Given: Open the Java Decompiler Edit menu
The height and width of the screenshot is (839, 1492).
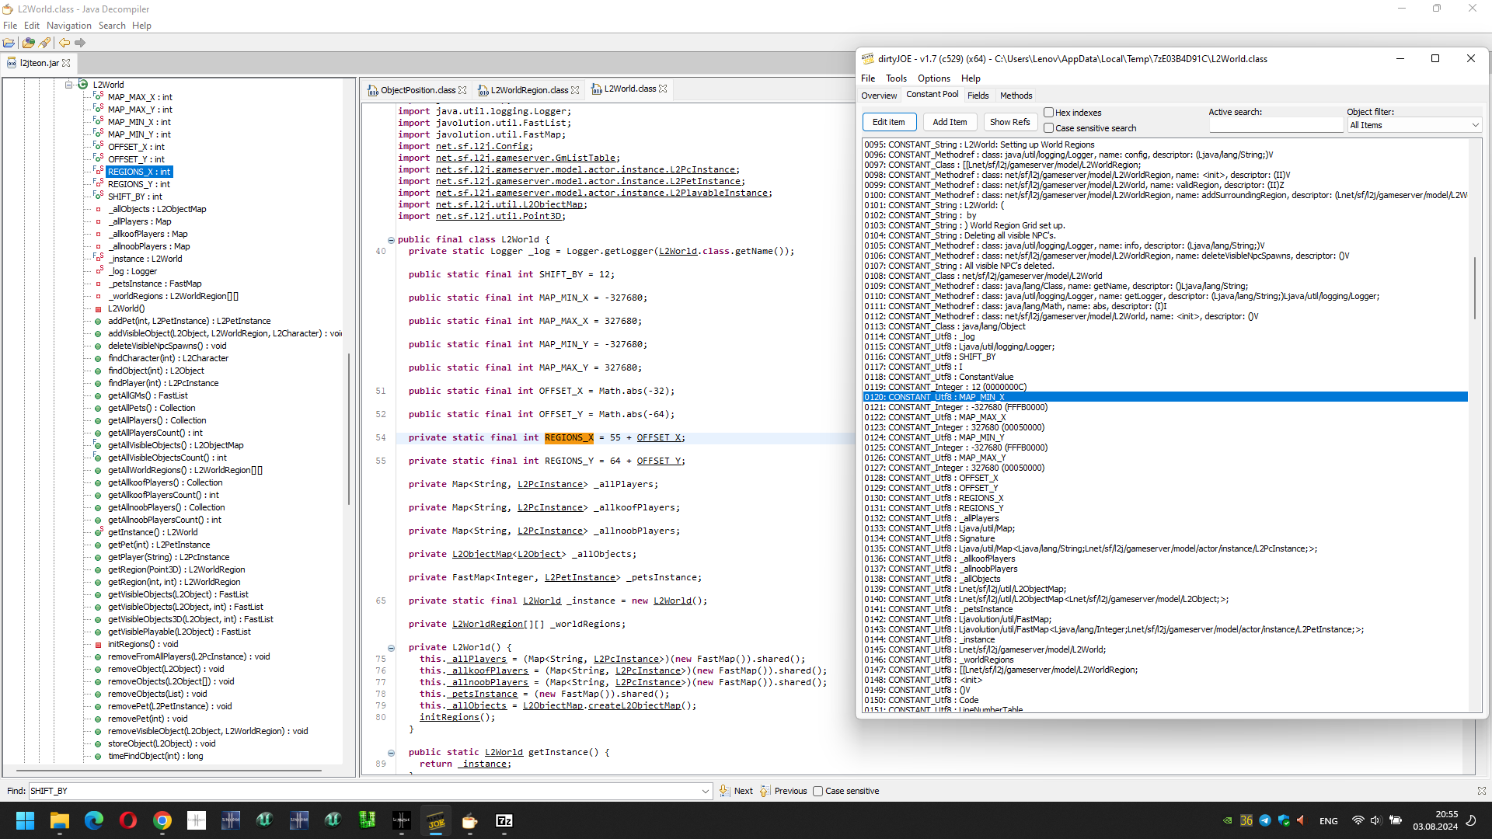Looking at the screenshot, I should coord(32,26).
